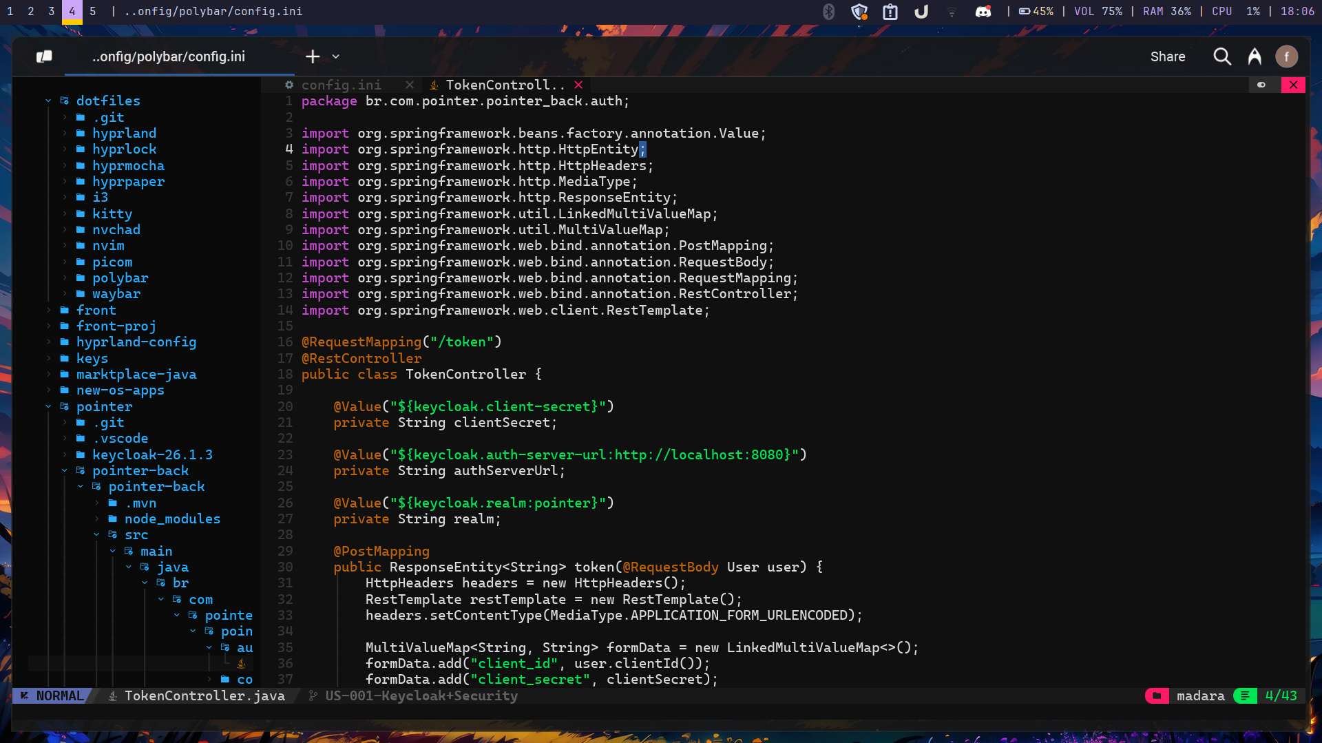Open the marktplace-java folder
This screenshot has width=1322, height=743.
tap(136, 375)
